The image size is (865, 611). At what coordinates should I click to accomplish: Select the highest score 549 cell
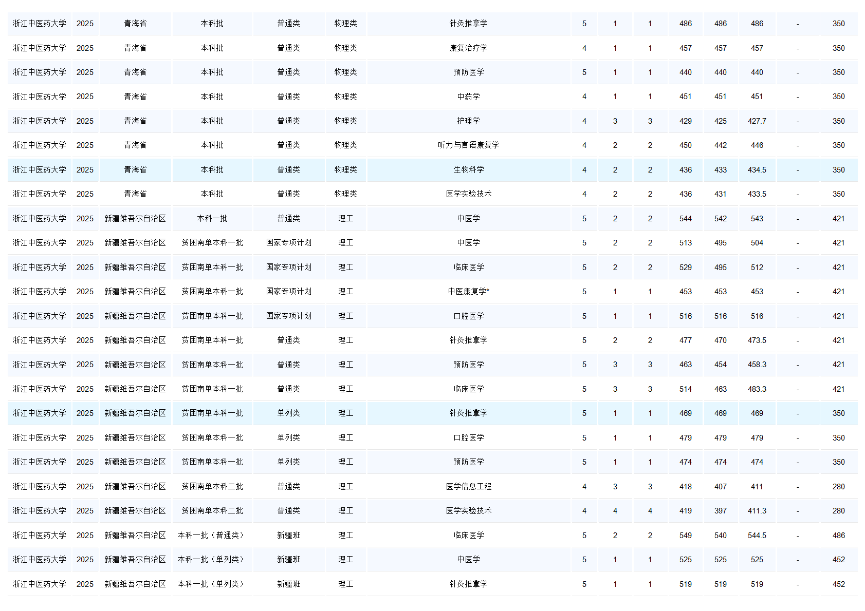tap(685, 536)
